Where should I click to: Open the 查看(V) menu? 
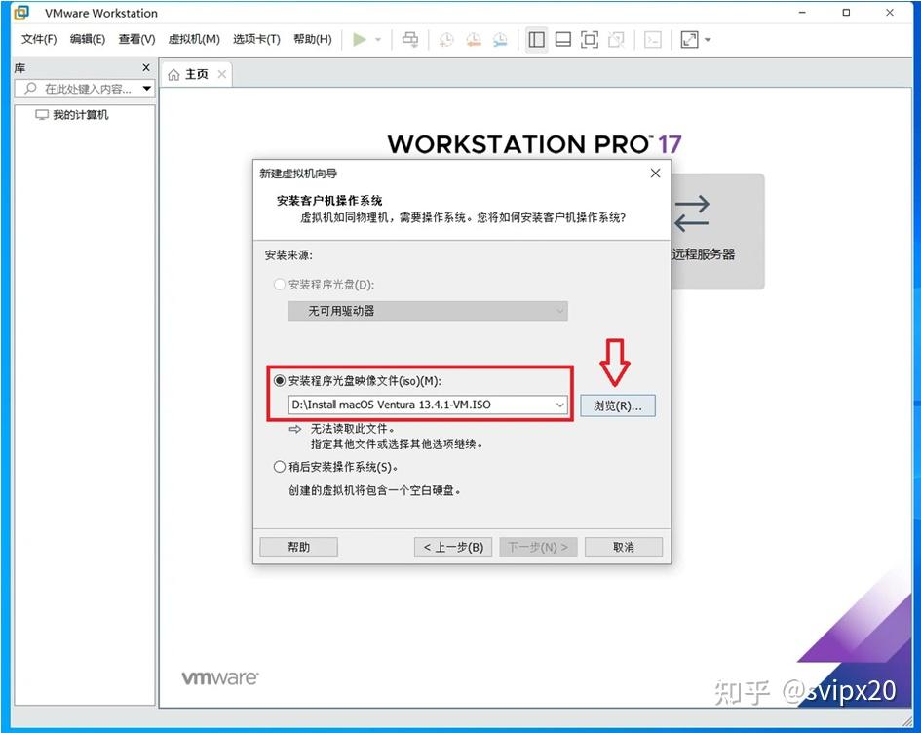136,39
